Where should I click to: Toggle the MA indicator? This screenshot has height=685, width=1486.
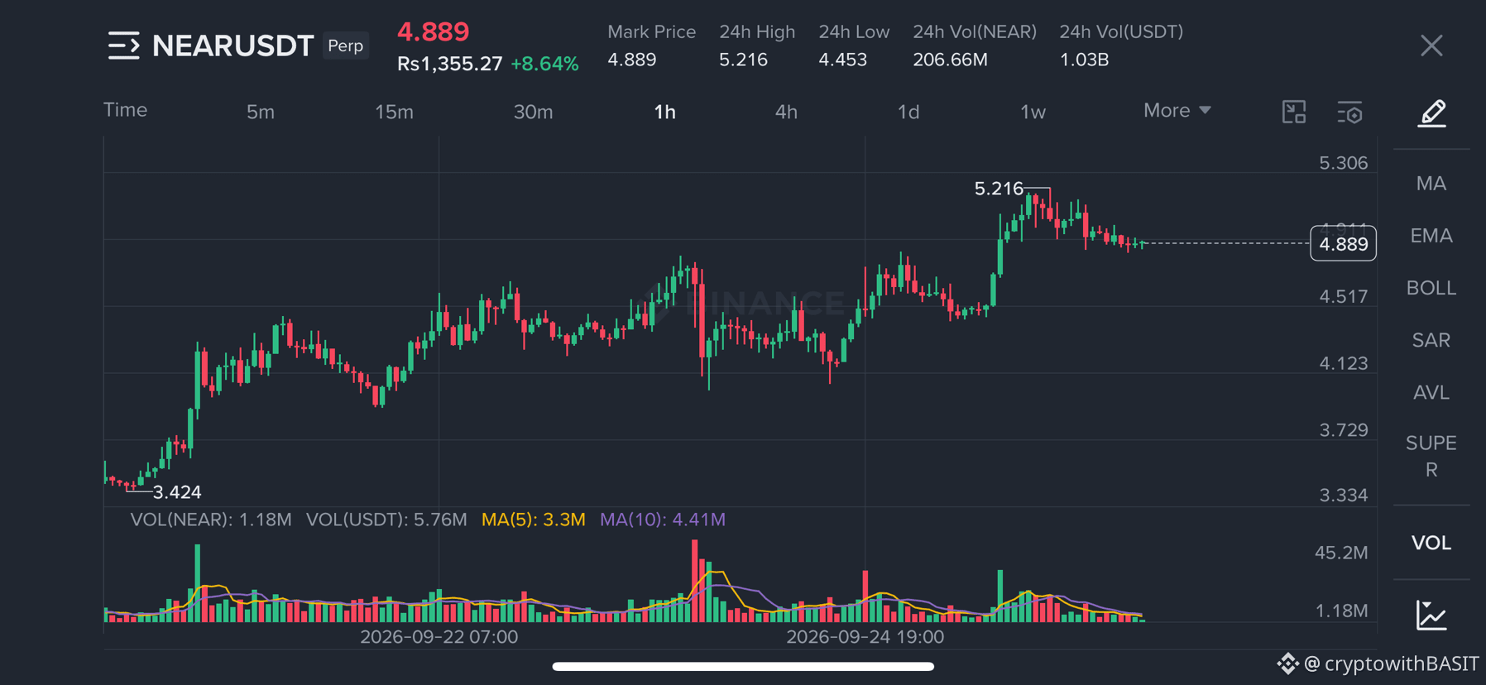pyautogui.click(x=1431, y=184)
